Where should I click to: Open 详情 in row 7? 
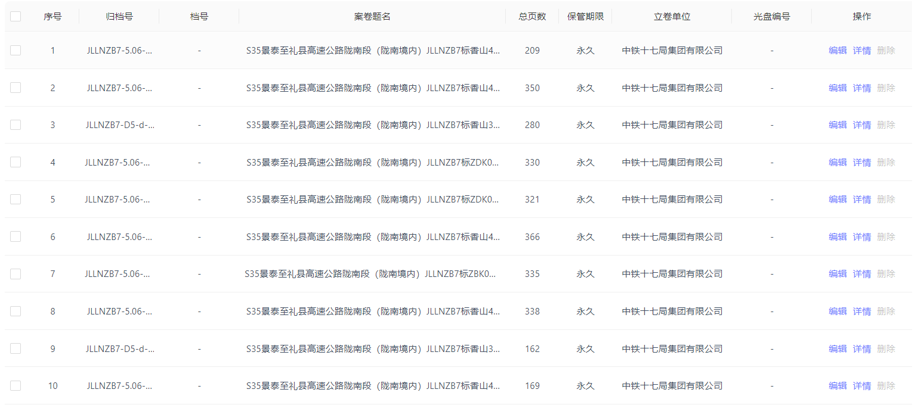click(x=862, y=274)
